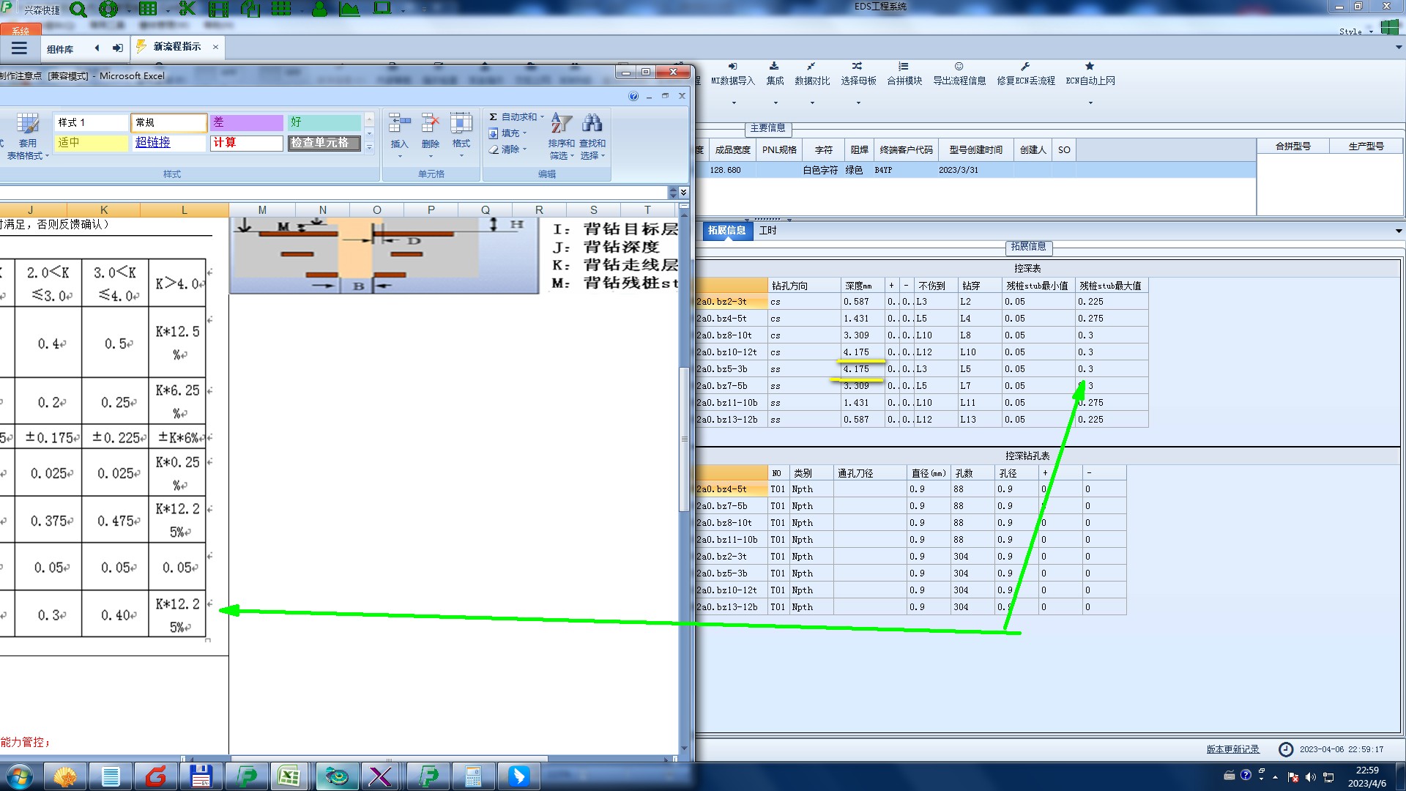Expand the Excel formula bar

coord(683,192)
